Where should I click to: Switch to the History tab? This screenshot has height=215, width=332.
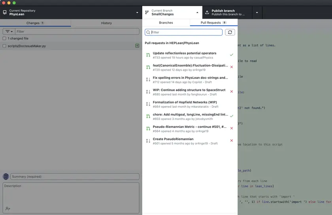[x=106, y=23]
